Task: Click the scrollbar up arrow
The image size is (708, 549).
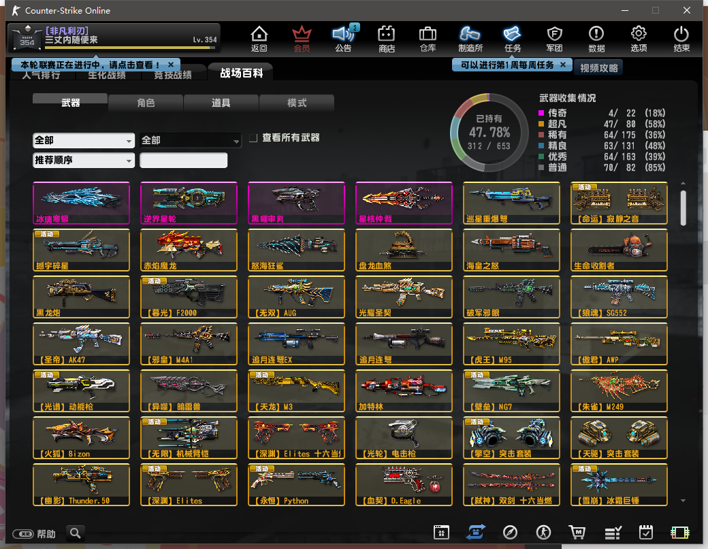Action: [683, 183]
